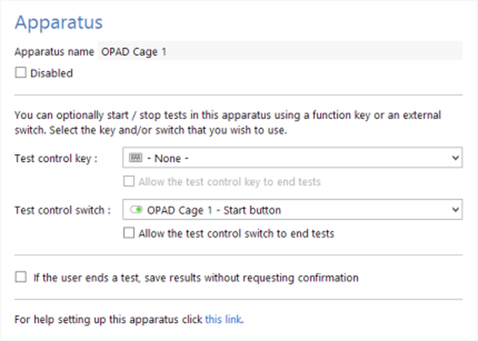The image size is (478, 341).
Task: Open the 'this link' help hyperlink
Action: [x=224, y=319]
